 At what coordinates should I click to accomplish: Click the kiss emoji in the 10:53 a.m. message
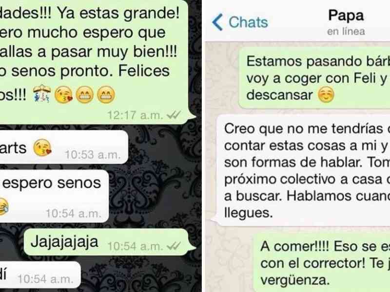tap(42, 147)
